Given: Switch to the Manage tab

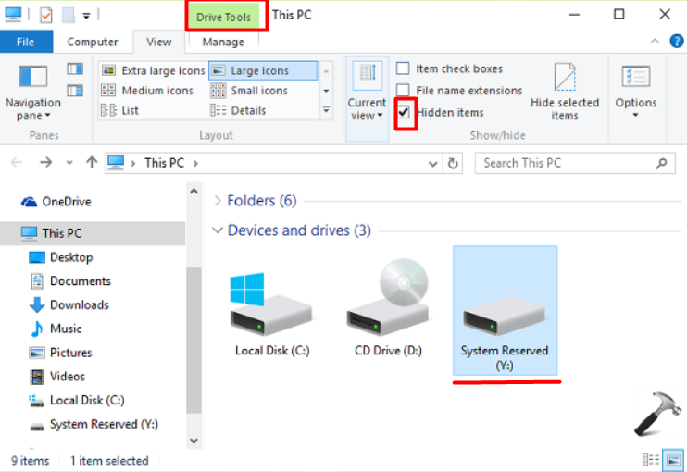Looking at the screenshot, I should (223, 42).
